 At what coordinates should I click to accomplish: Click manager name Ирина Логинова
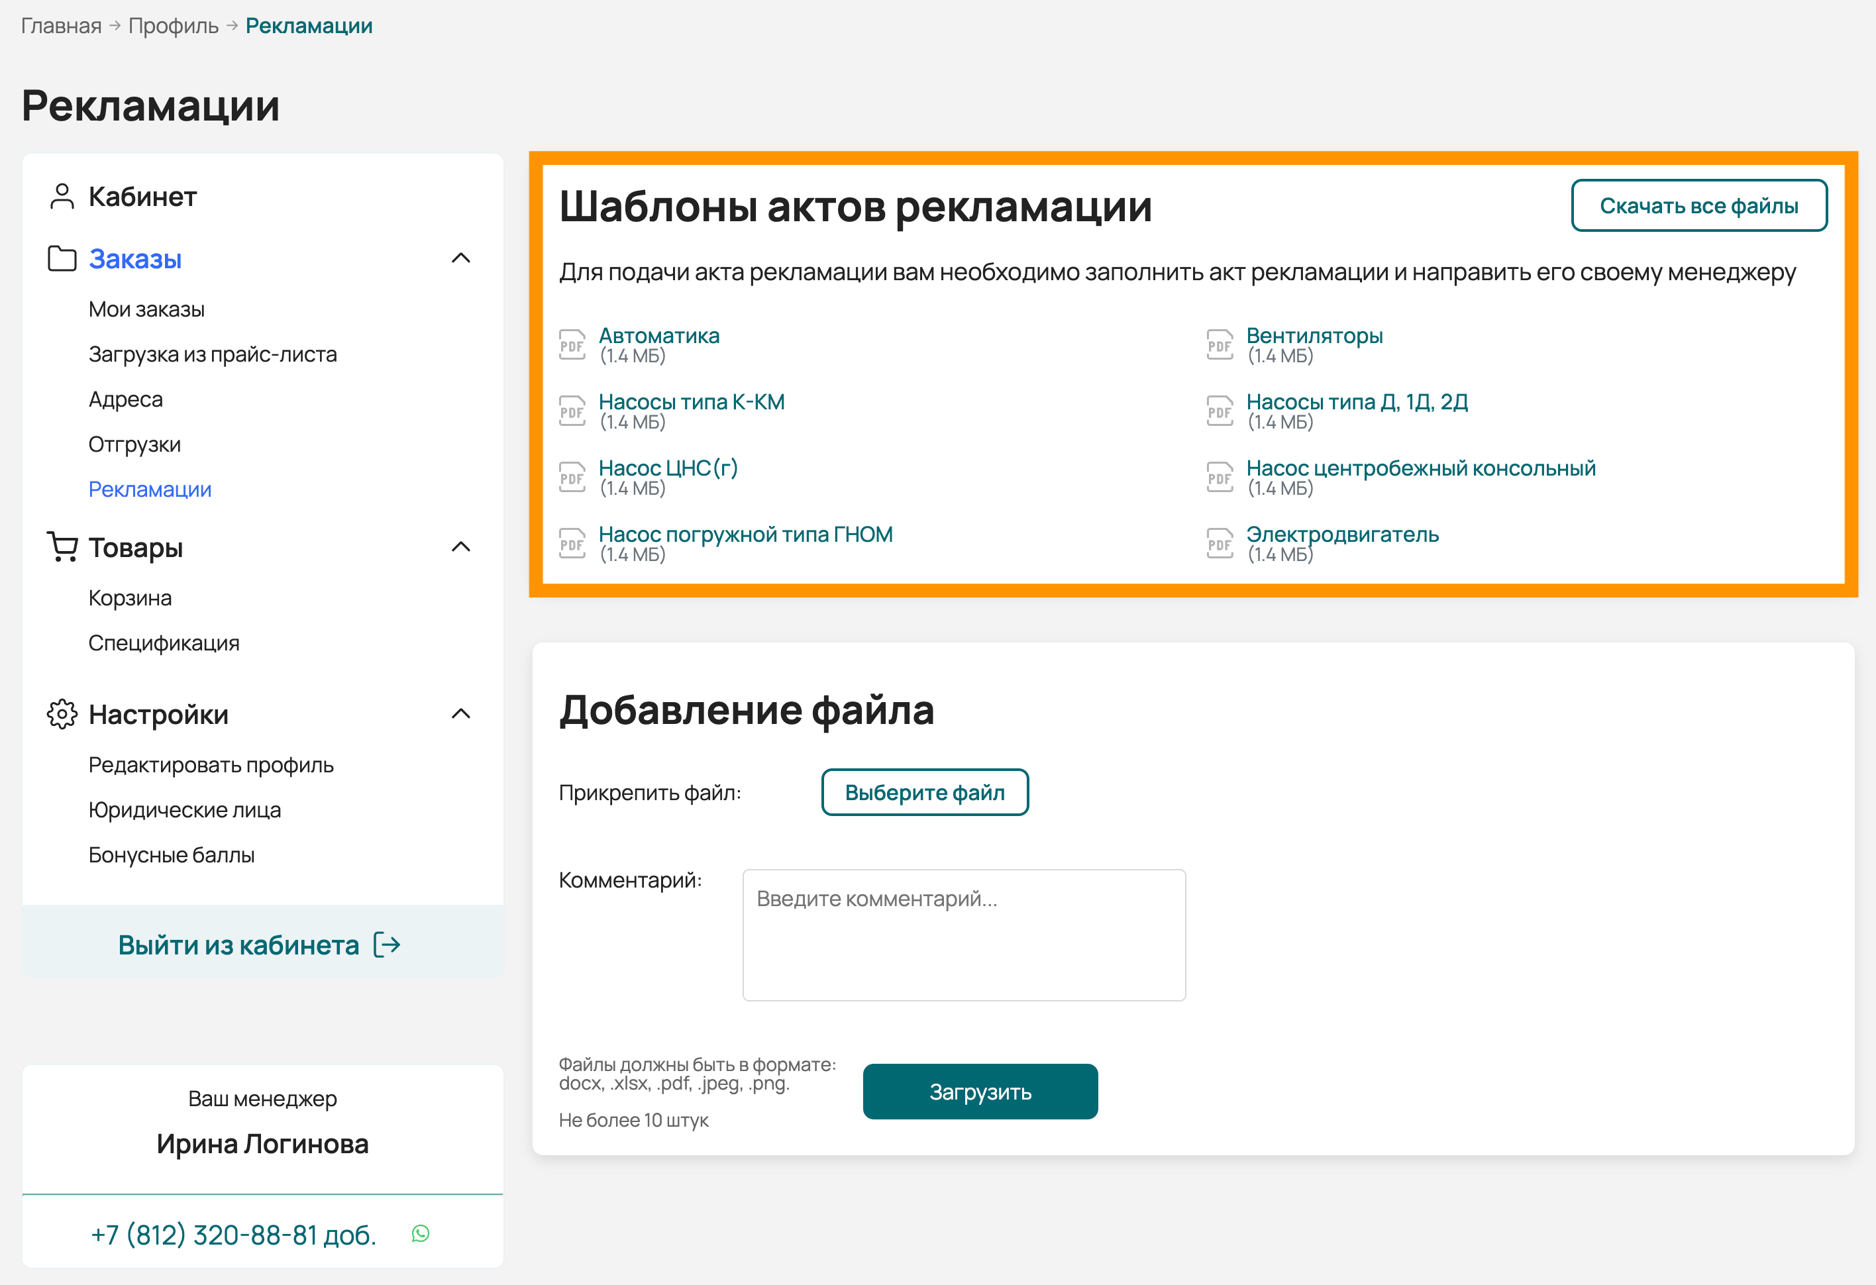[262, 1144]
